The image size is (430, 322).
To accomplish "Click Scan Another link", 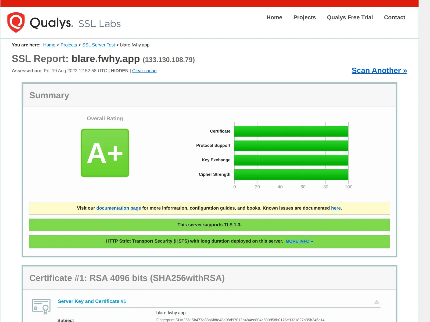I will [x=379, y=70].
